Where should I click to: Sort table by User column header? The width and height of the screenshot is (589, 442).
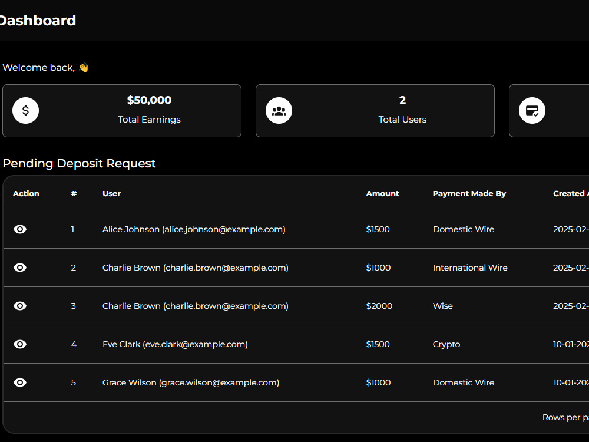click(111, 193)
